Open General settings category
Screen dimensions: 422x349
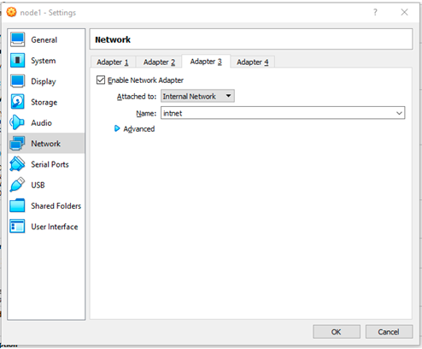(46, 39)
